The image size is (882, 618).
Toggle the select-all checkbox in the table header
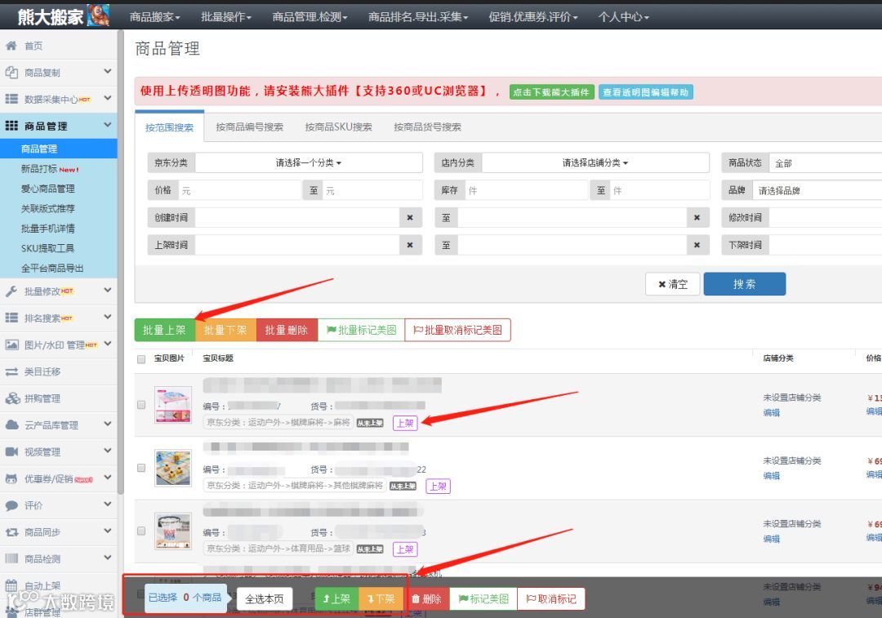point(141,359)
